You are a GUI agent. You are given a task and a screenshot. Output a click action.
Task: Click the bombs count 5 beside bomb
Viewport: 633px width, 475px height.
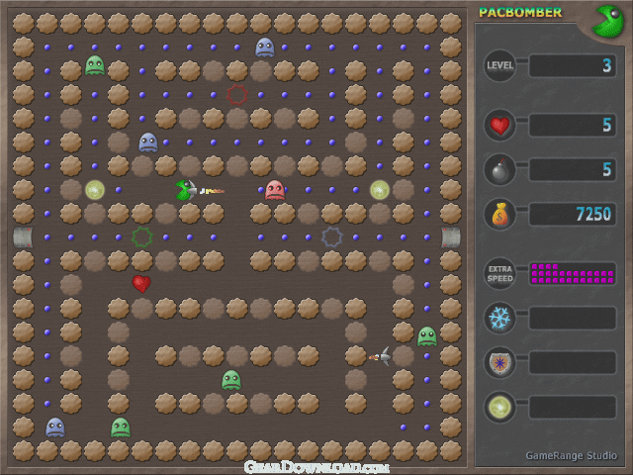click(606, 169)
